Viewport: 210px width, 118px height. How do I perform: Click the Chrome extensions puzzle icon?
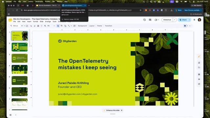pyautogui.click(x=166, y=10)
